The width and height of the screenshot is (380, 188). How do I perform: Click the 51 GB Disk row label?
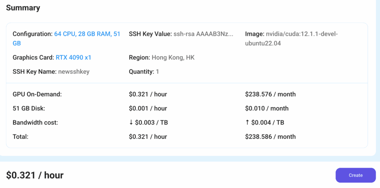tap(29, 109)
